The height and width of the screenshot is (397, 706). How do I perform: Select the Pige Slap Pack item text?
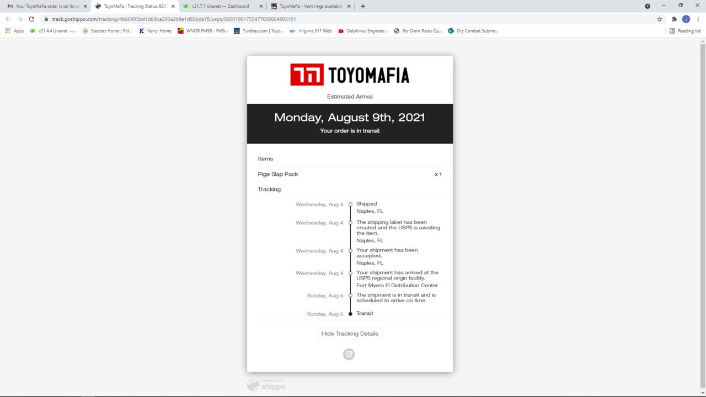(278, 174)
